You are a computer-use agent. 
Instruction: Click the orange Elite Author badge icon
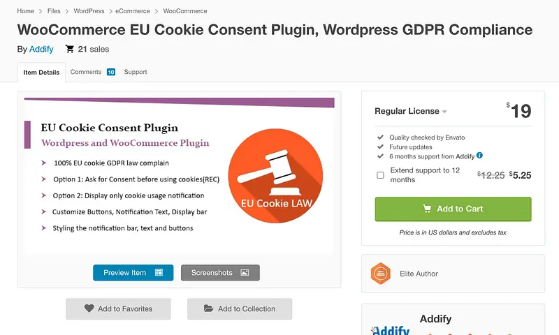point(380,274)
